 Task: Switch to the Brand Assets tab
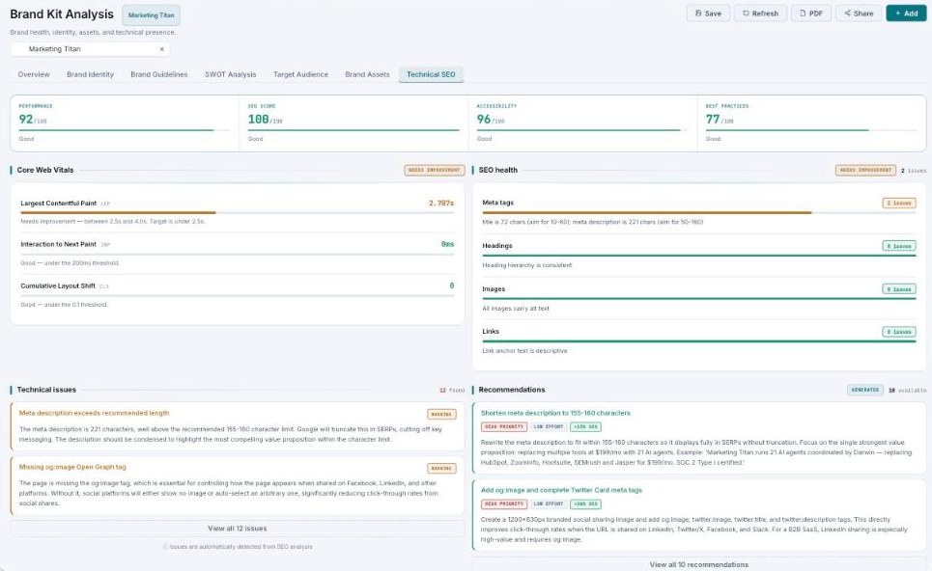(x=367, y=75)
